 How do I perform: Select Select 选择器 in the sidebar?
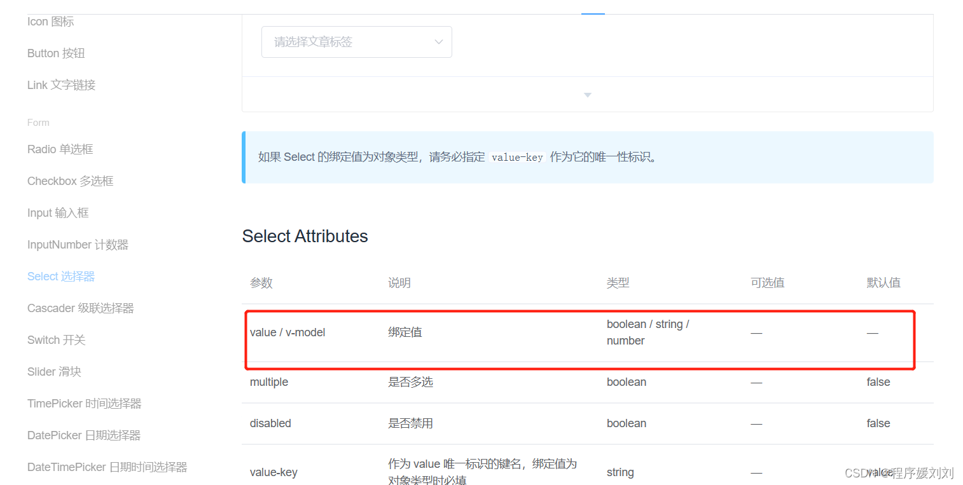pyautogui.click(x=60, y=276)
